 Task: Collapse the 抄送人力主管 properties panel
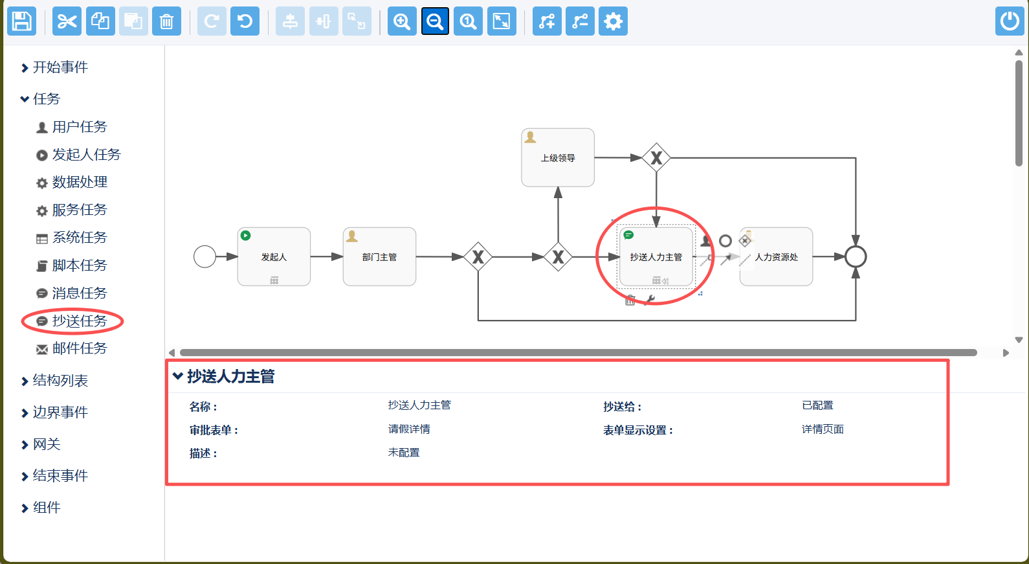178,376
